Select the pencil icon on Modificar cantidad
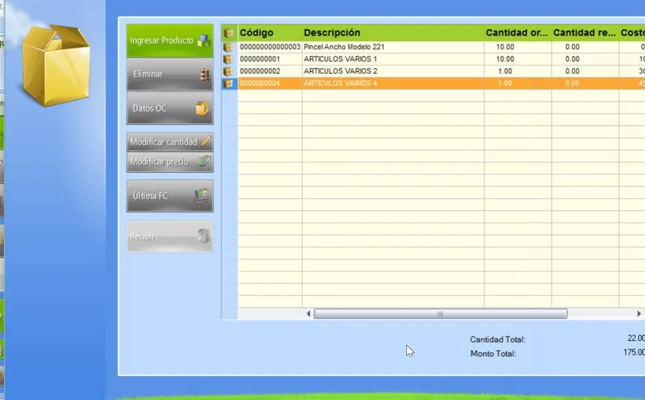This screenshot has height=400, width=645. (x=206, y=142)
